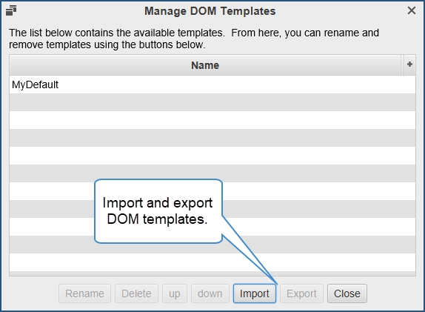Click the plus column-selector icon beside Name

[409, 64]
